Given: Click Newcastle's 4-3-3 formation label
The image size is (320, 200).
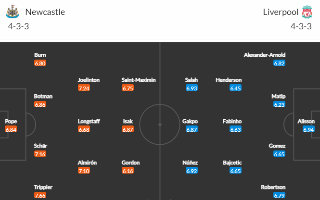Looking at the screenshot, I should (18, 26).
